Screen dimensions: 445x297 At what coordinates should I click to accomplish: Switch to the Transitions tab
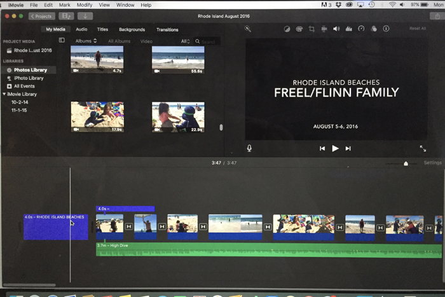pyautogui.click(x=167, y=29)
